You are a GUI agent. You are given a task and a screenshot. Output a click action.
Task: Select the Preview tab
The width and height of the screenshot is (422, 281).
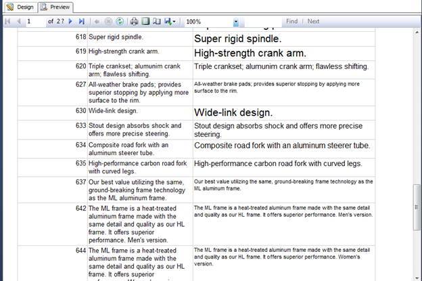(x=55, y=7)
